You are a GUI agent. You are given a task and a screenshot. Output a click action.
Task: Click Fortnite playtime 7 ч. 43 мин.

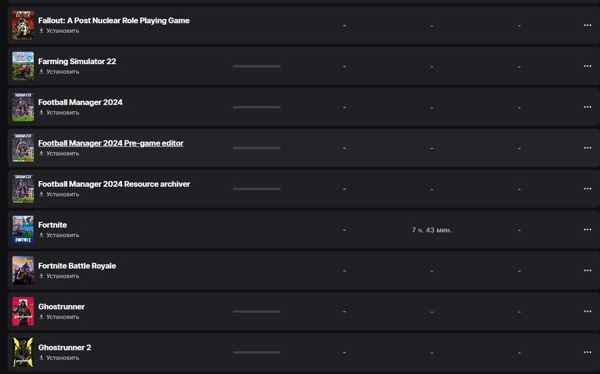point(431,230)
